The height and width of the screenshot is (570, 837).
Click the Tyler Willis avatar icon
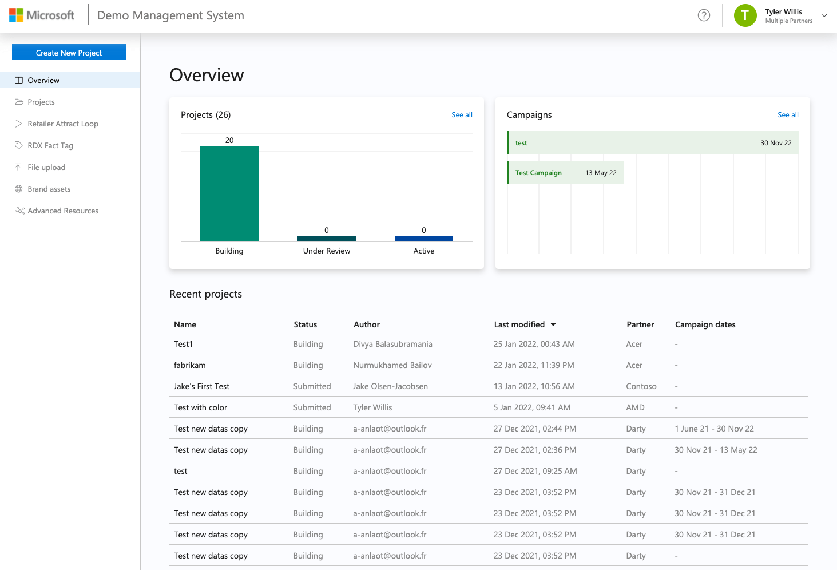pyautogui.click(x=745, y=15)
